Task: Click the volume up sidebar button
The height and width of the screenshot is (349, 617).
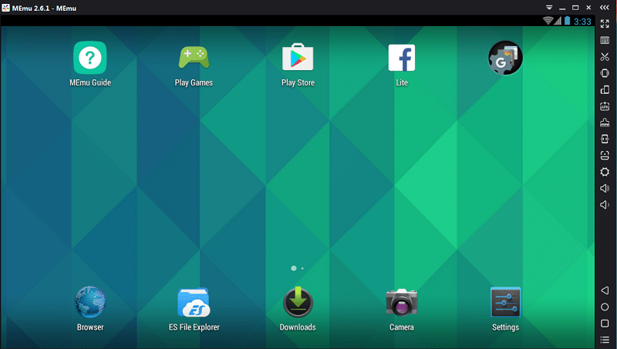Action: click(605, 188)
